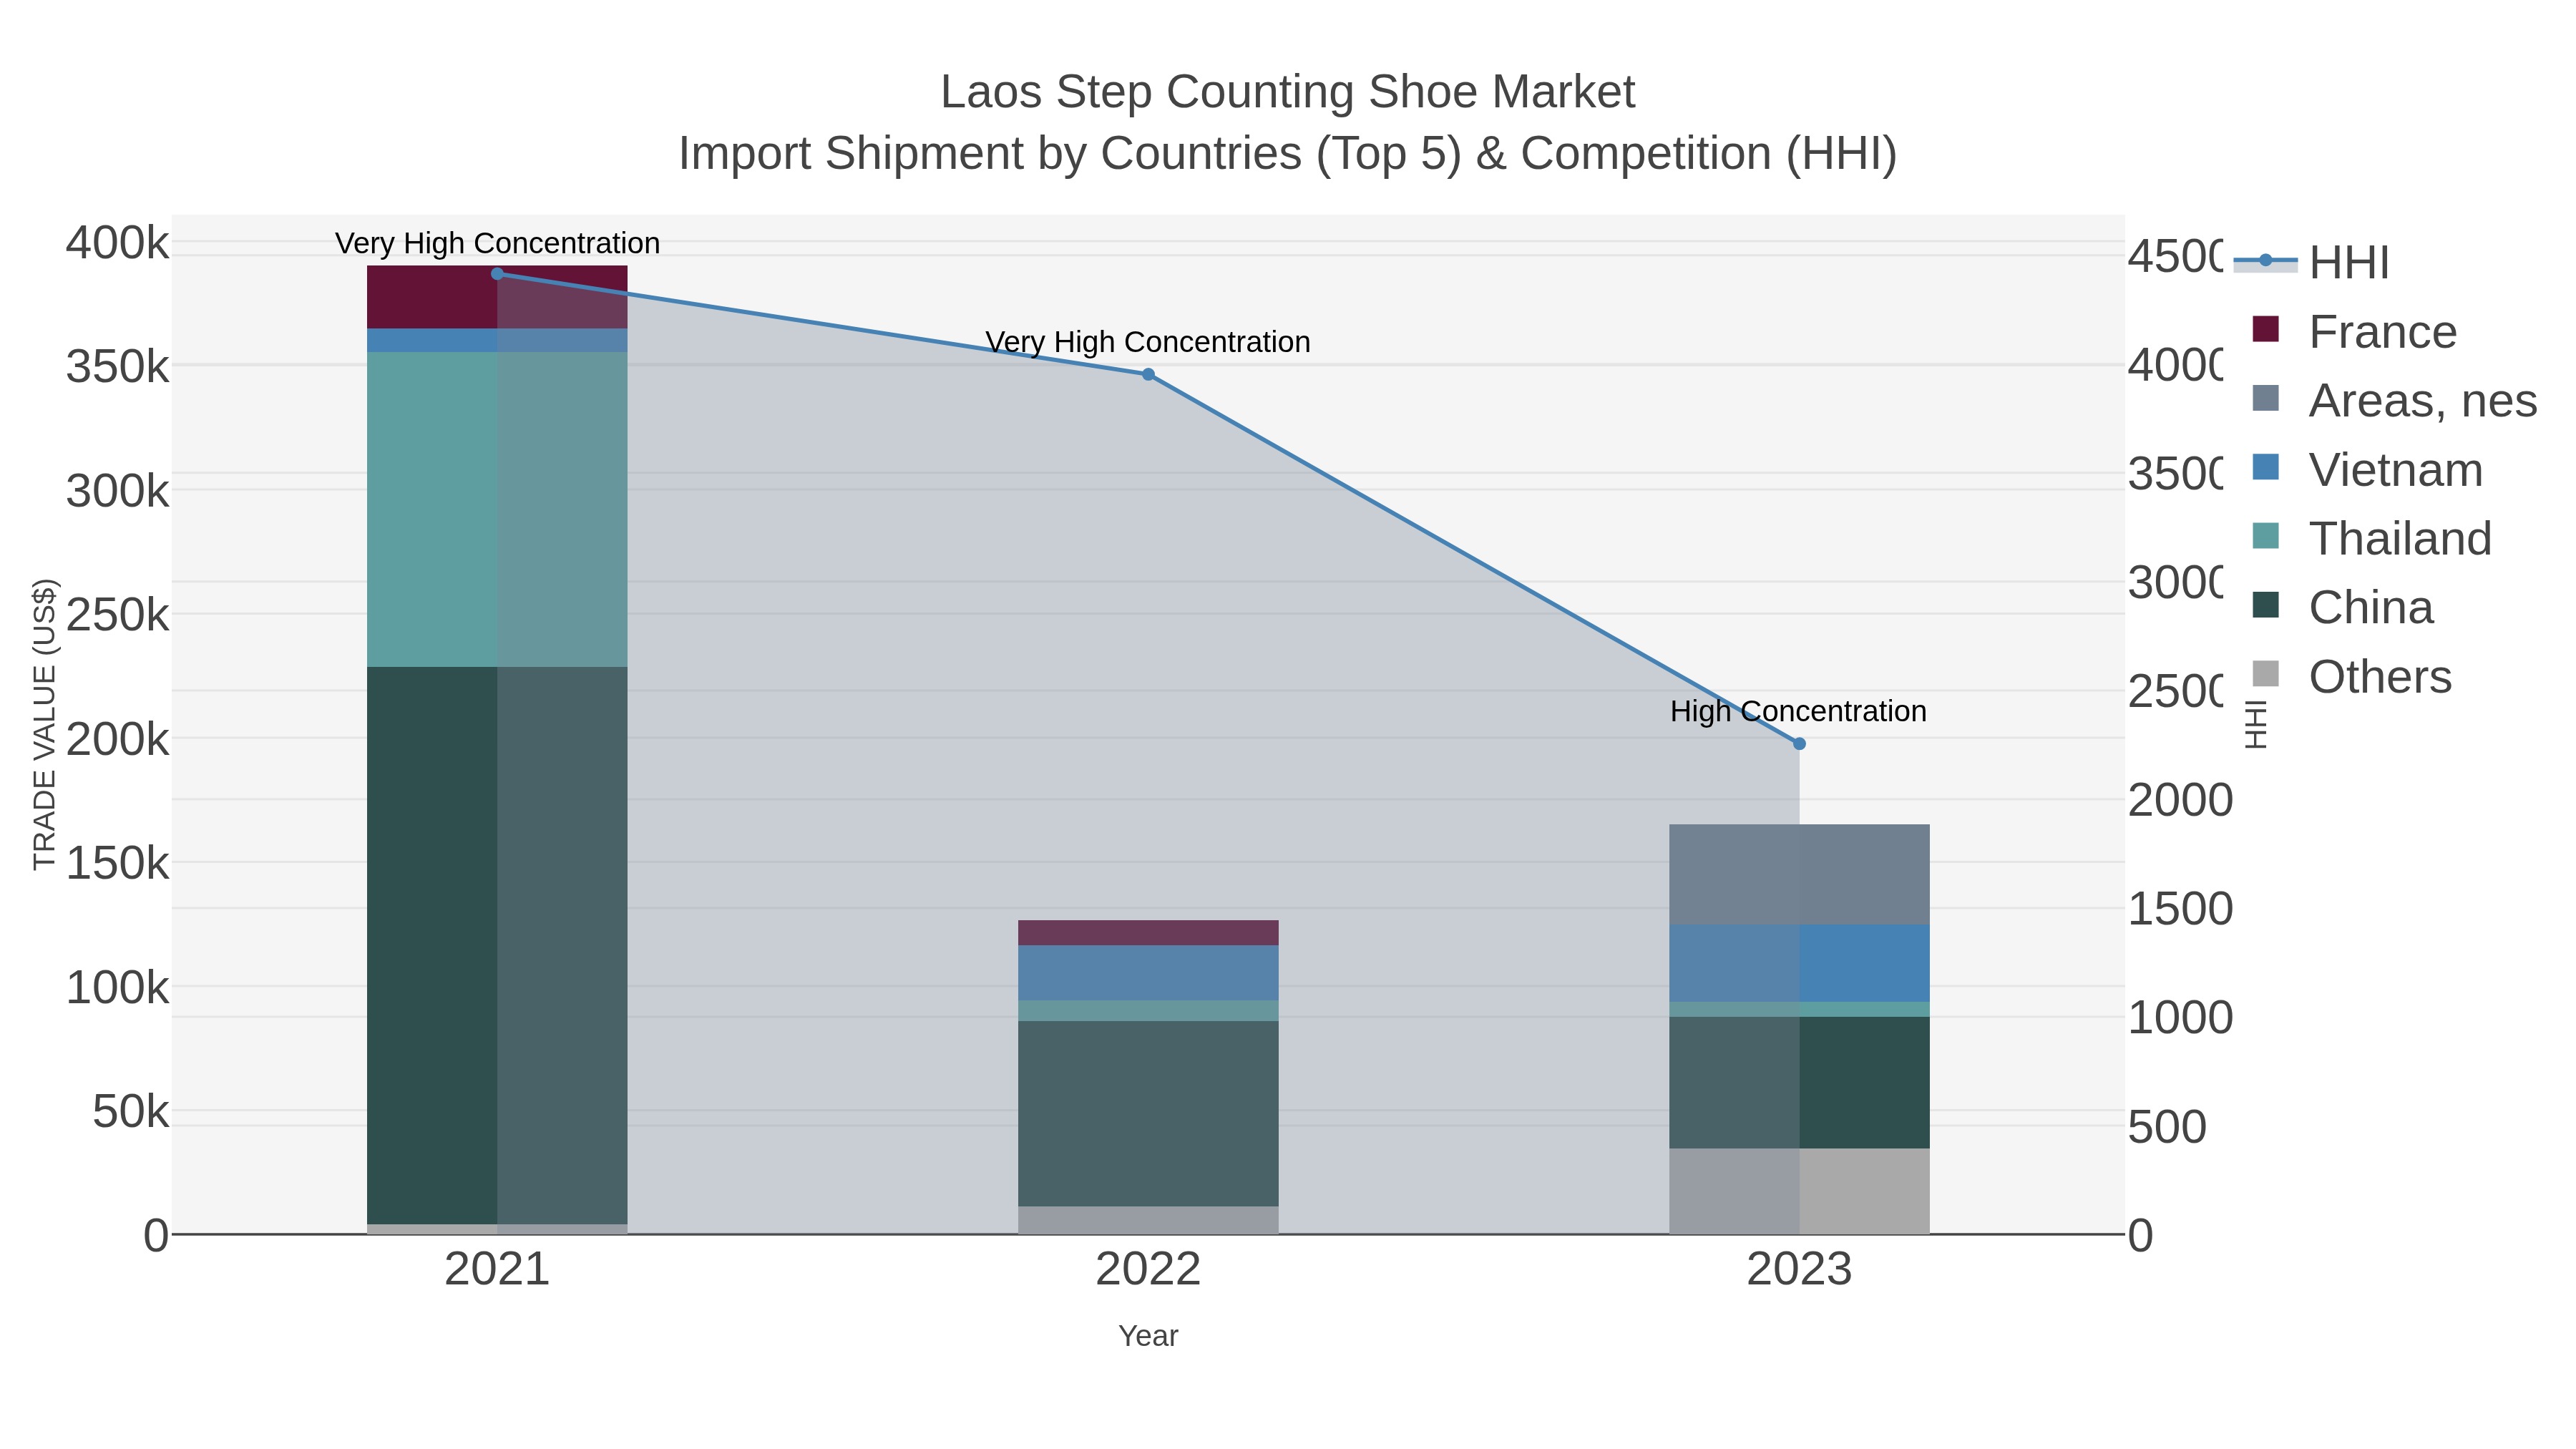Click the 2021 HHI data point marker
The image size is (2576, 1449).
(x=497, y=273)
